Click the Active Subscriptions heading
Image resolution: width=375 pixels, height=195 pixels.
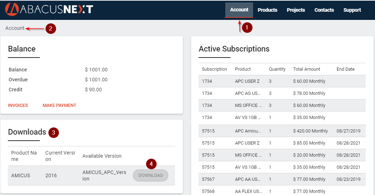click(234, 49)
